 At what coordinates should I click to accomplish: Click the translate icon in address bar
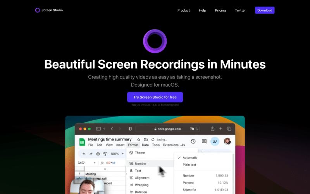coord(192,129)
